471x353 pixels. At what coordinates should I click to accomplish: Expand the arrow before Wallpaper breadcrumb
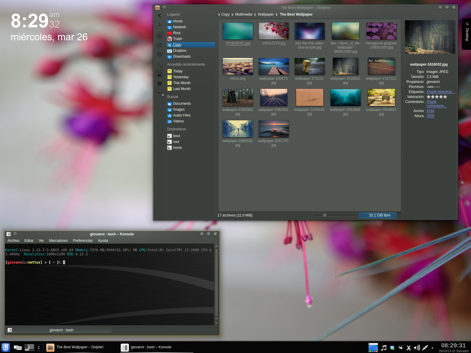[x=255, y=14]
